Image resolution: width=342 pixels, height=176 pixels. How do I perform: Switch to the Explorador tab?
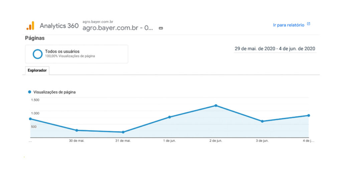[x=37, y=71]
